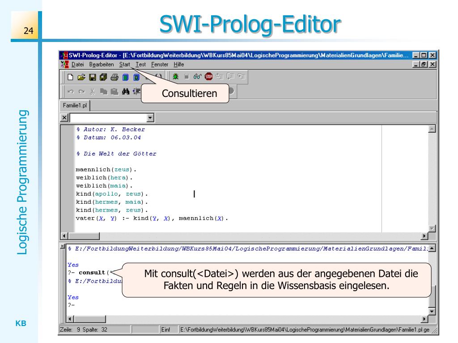
Task: Click the comment '% Autor: K. Becker'
Action: click(x=110, y=129)
